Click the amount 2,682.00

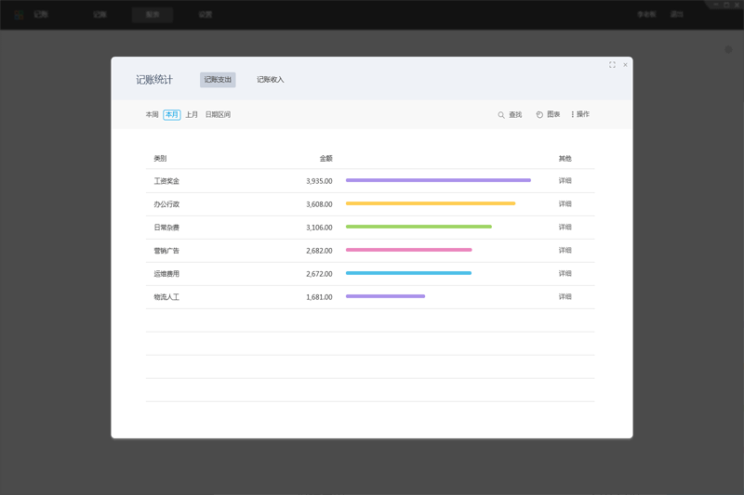319,251
